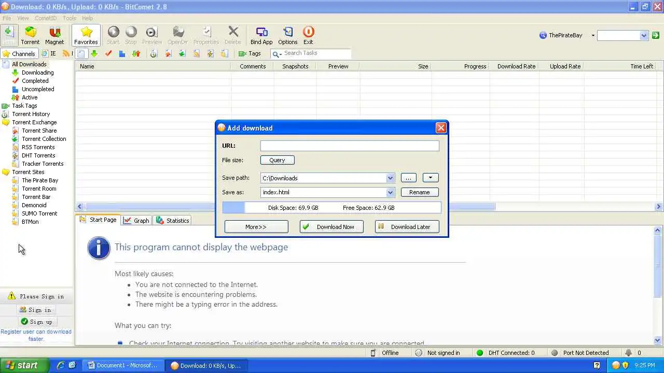Open the top-right search box dropdown
The width and height of the screenshot is (664, 373).
[644, 35]
